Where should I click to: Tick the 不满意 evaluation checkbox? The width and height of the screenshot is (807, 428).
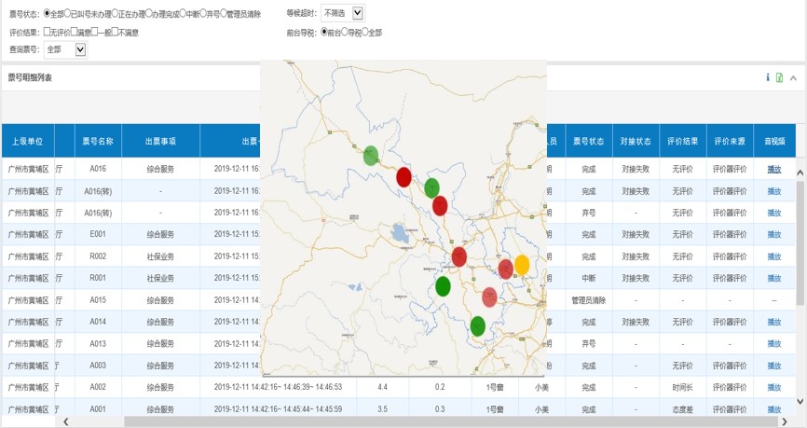(116, 32)
